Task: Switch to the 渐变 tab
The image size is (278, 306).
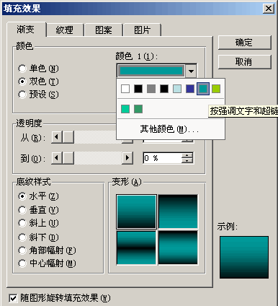Action: 26,30
